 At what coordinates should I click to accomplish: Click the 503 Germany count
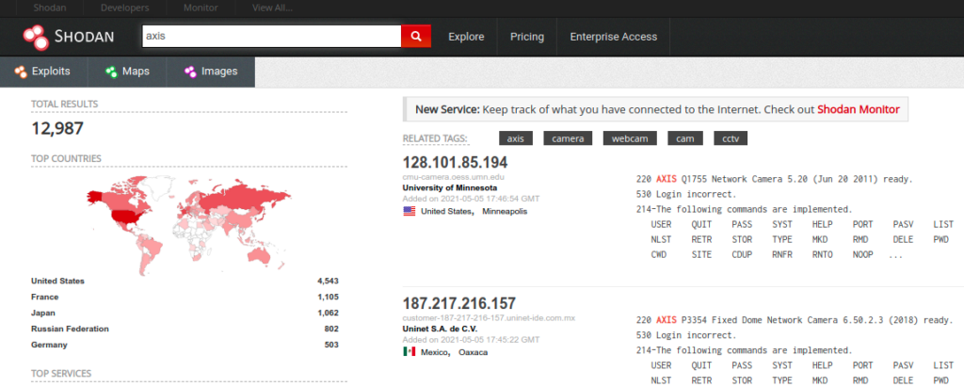click(x=331, y=345)
